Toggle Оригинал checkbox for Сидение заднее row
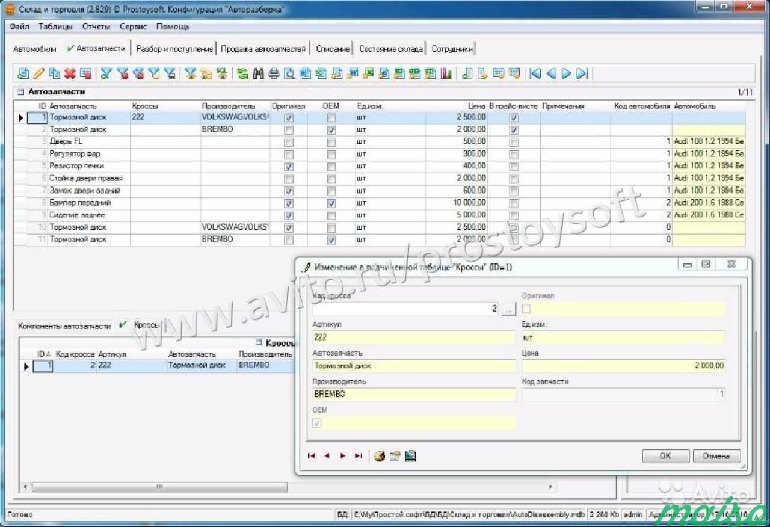 [x=289, y=215]
